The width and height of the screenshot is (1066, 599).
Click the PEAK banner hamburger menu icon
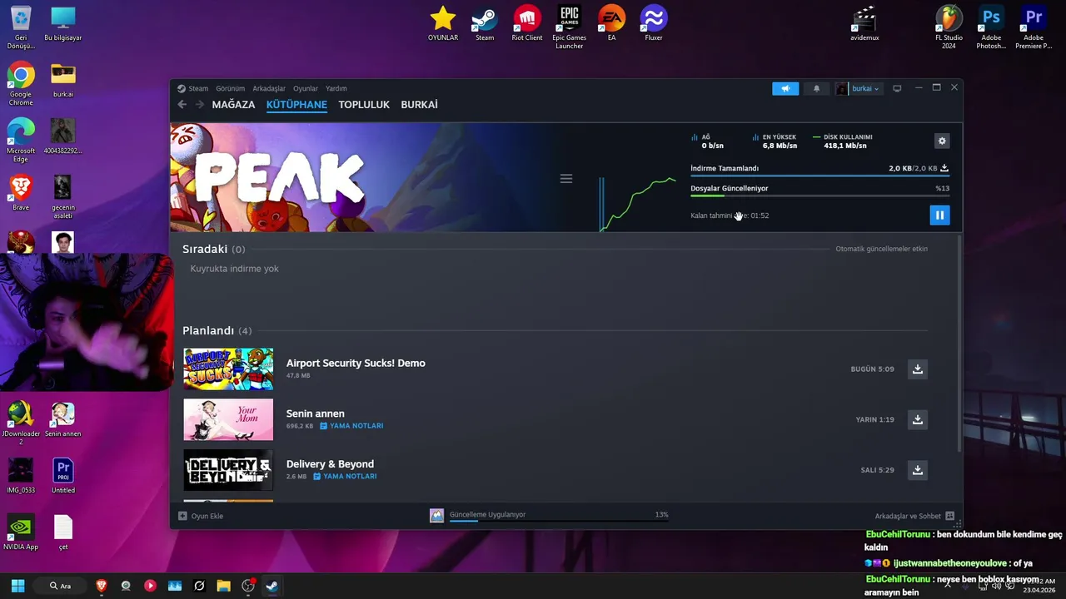click(566, 179)
